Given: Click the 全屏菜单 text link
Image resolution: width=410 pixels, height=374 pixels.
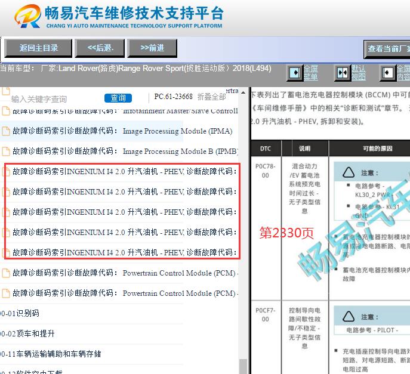Looking at the screenshot, I should click(x=311, y=73).
